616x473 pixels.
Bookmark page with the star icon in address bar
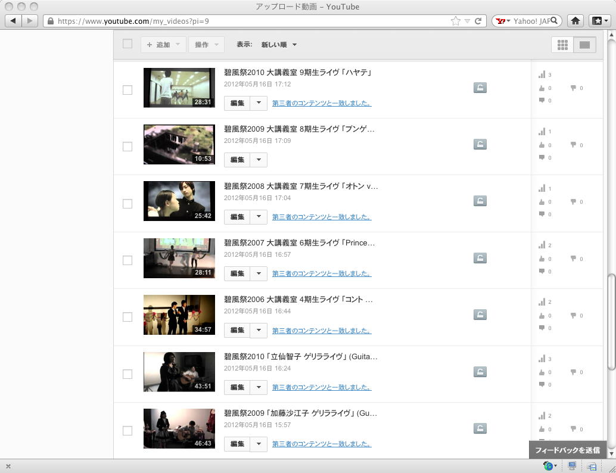(x=455, y=21)
